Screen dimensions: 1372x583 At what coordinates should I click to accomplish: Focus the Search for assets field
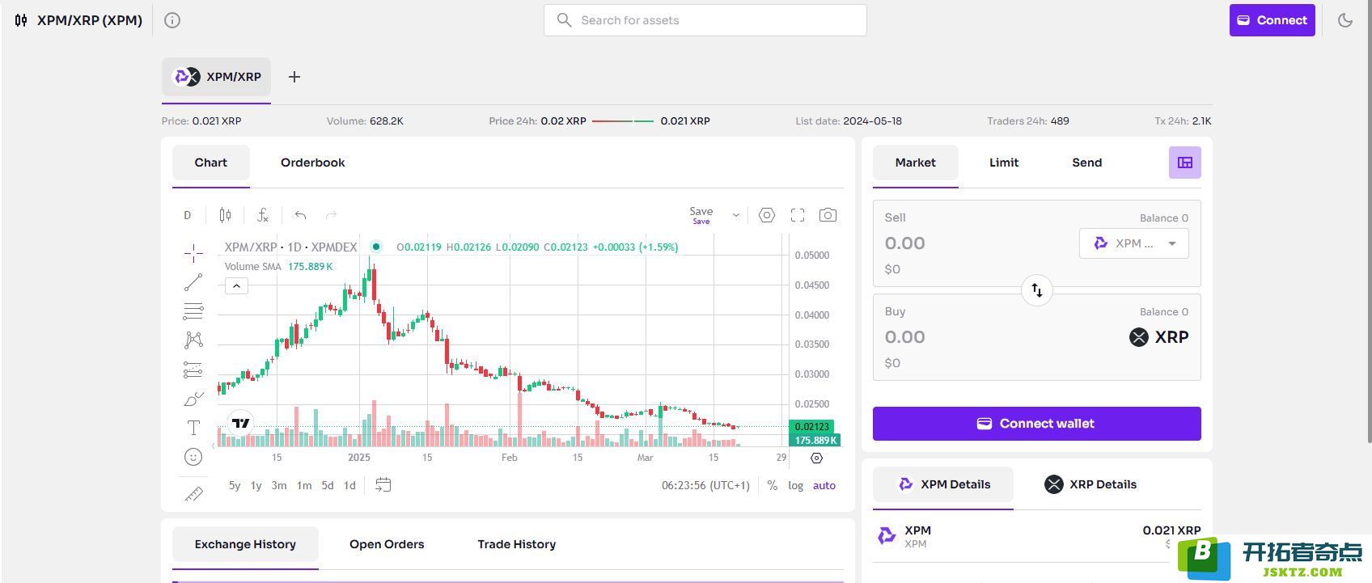tap(705, 20)
